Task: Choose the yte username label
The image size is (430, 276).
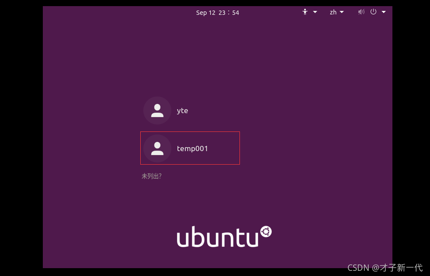Action: tap(182, 111)
